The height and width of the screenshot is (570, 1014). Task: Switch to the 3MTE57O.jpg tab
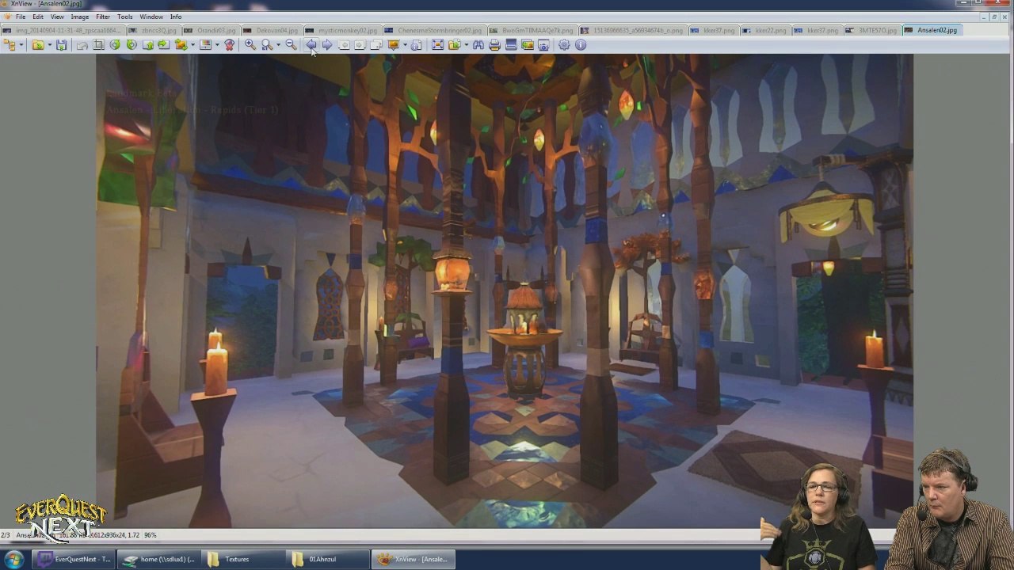(x=871, y=30)
